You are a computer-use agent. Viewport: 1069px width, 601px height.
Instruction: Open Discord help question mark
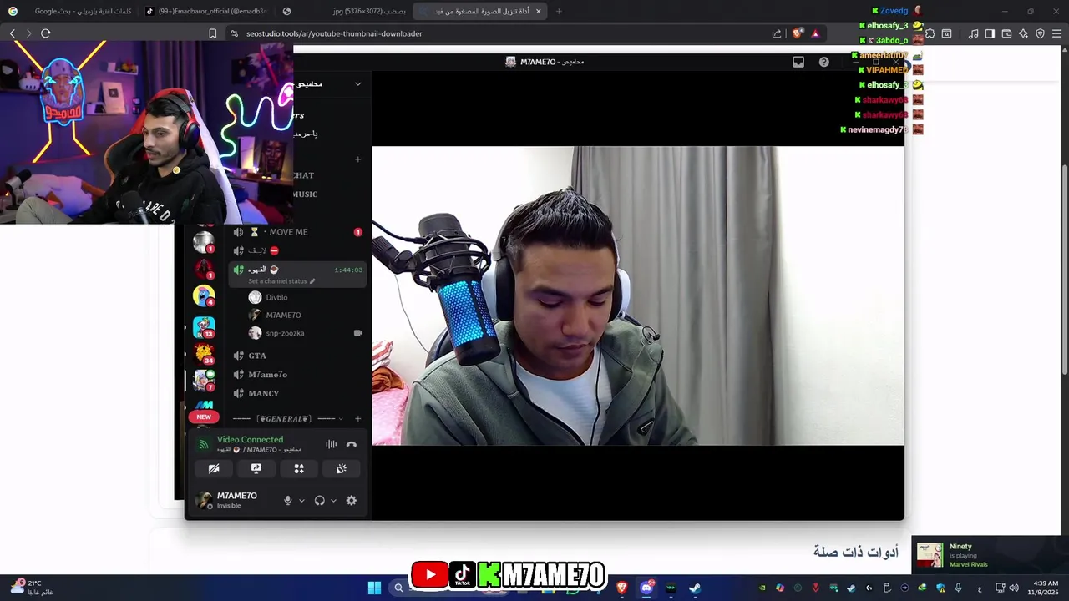[x=824, y=62]
